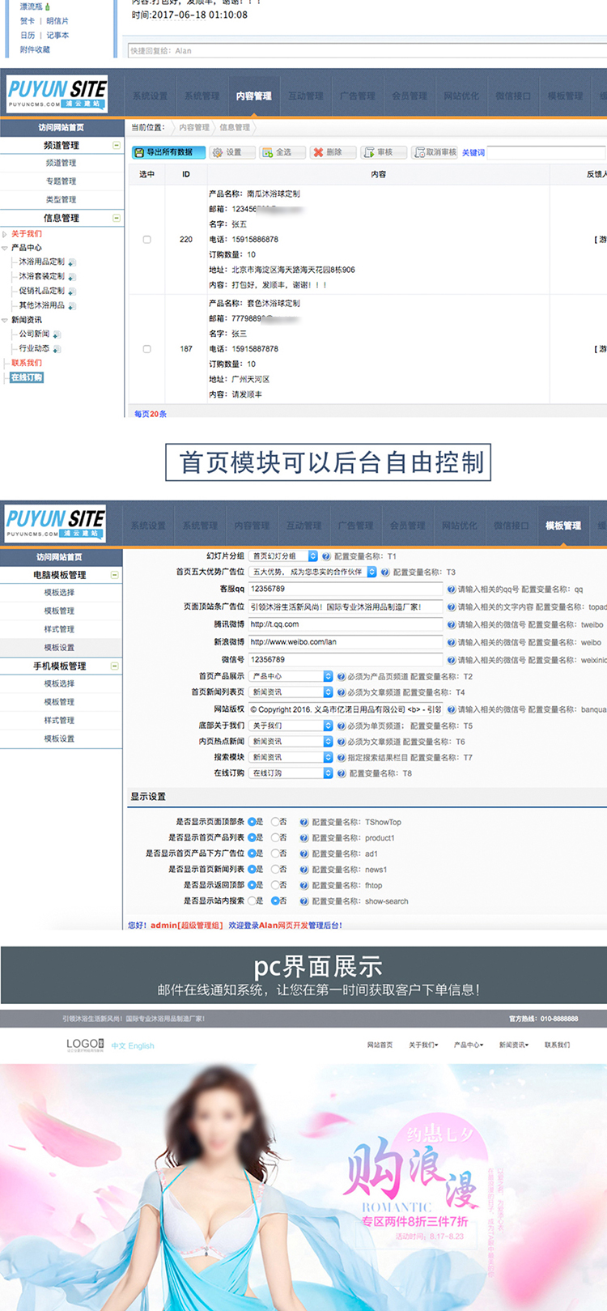Click the add icon beside 沐浴套装定制

click(x=72, y=277)
